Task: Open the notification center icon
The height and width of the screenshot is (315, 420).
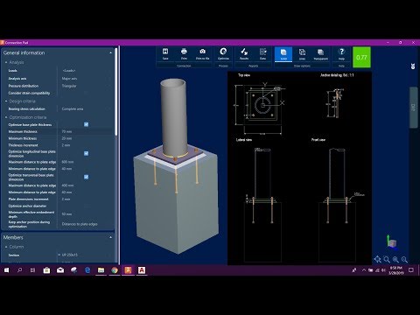Action: [411, 270]
